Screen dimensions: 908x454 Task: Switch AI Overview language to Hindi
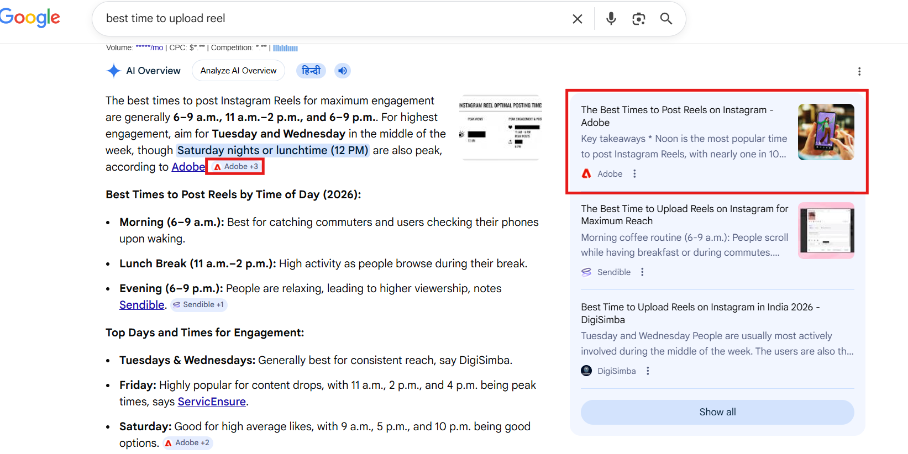[311, 71]
